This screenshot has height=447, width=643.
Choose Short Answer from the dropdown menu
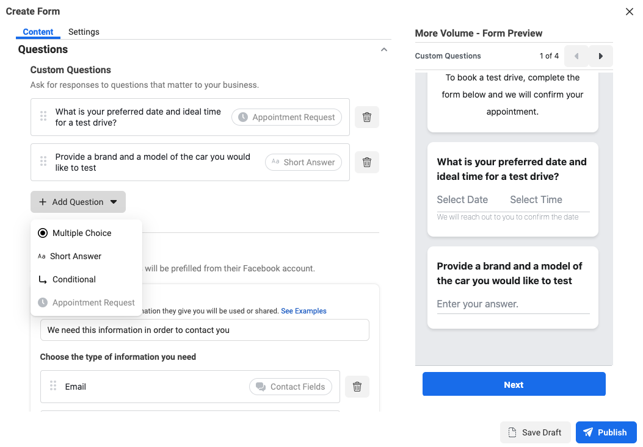[87, 257]
